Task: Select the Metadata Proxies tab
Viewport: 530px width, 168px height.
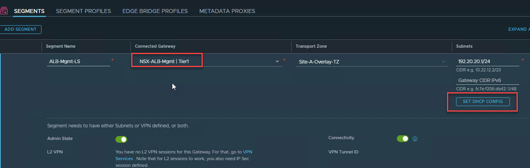Action: 227,11
